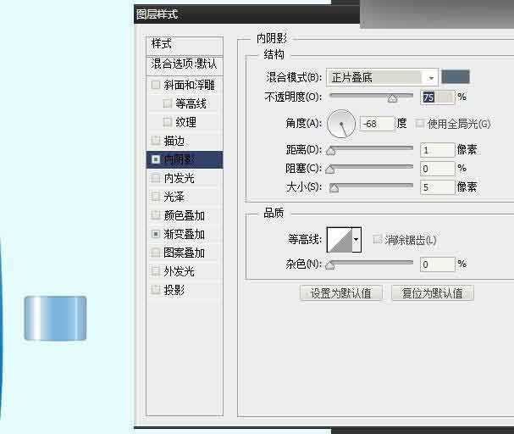Toggle the 纹理 sub-option checkbox

pos(167,122)
